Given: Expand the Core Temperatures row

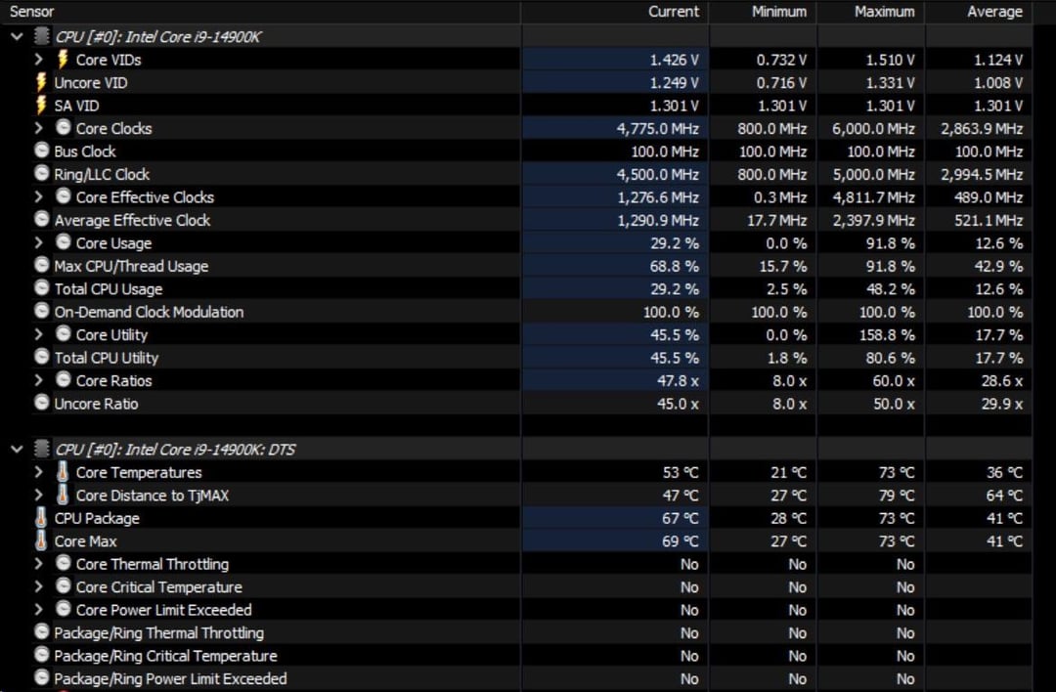Looking at the screenshot, I should click(x=38, y=472).
